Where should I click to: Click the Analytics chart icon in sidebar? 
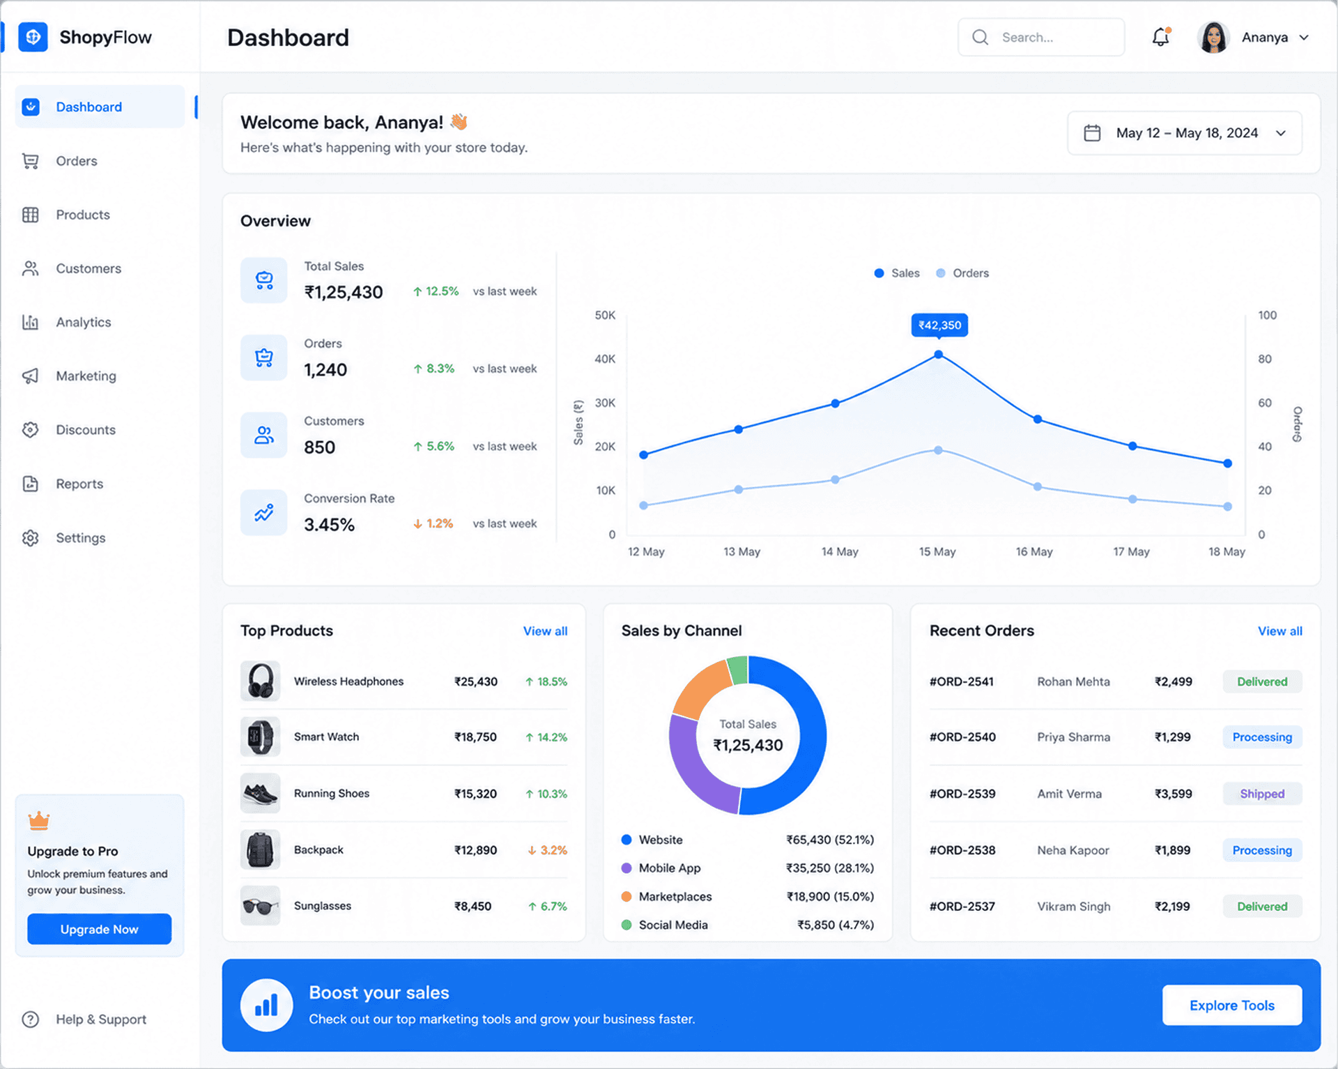point(31,322)
